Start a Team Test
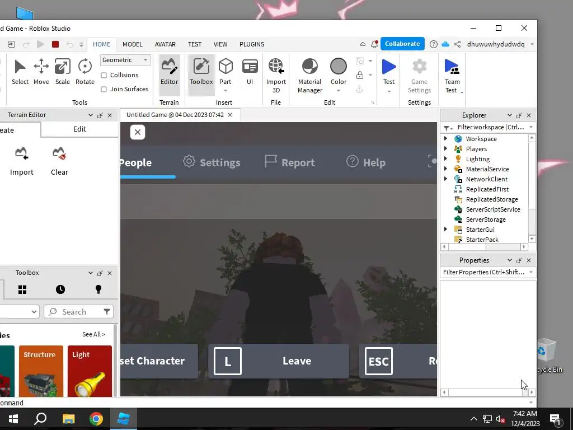Image resolution: width=573 pixels, height=430 pixels. [x=452, y=76]
